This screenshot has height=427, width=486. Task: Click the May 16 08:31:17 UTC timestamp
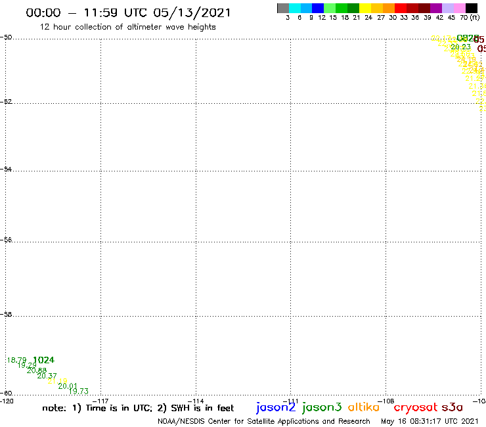[x=430, y=422]
